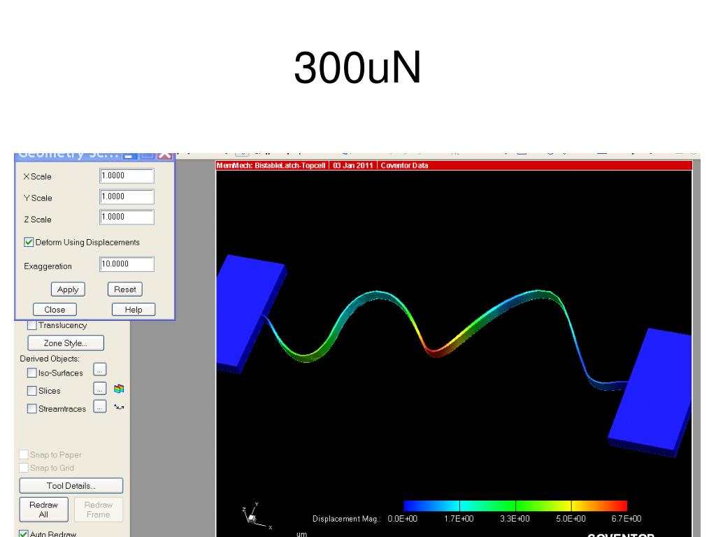Click the 300uN slide title
Screen dimensions: 716x537
point(357,68)
